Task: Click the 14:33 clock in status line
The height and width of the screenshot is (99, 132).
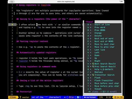Action: click(120, 97)
